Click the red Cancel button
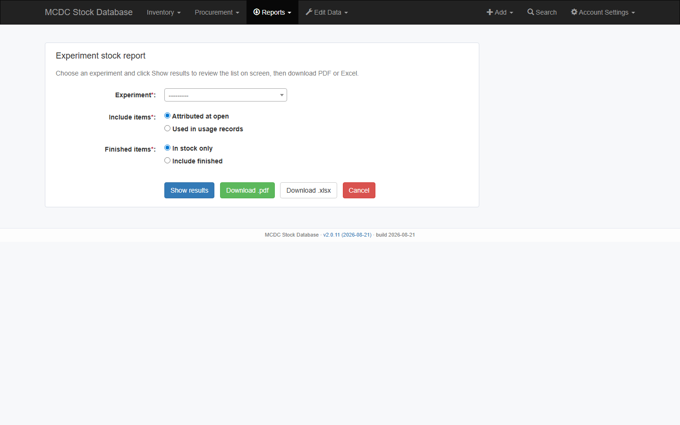The width and height of the screenshot is (680, 425). (x=359, y=190)
